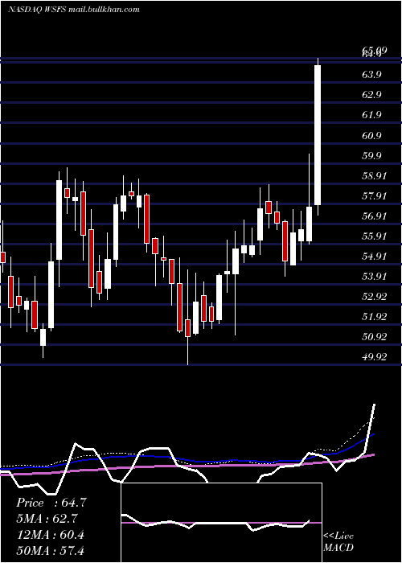Click the NASDAQ WSFS mail.bullkhan.com header text
The width and height of the screenshot is (402, 563).
pos(74,10)
